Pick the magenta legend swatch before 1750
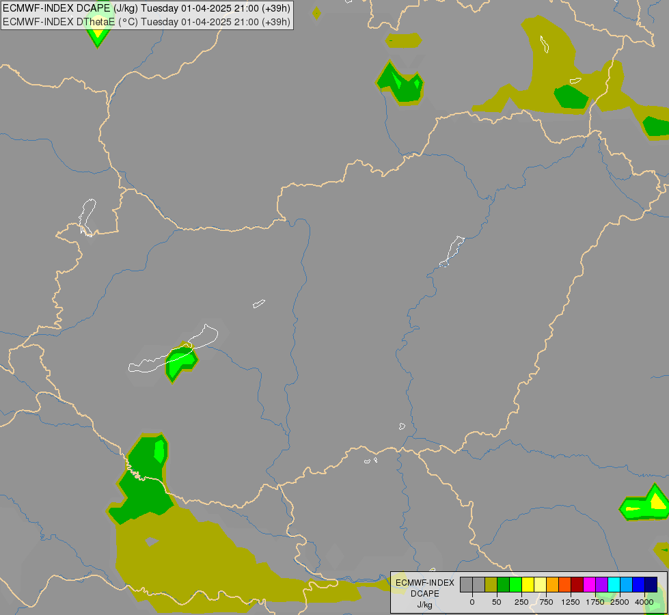The width and height of the screenshot is (669, 615). pyautogui.click(x=590, y=585)
